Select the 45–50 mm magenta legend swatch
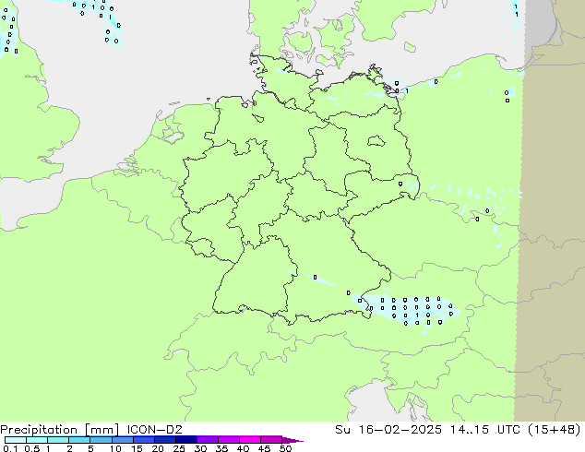Screen dimensions: 585x452 [271, 440]
